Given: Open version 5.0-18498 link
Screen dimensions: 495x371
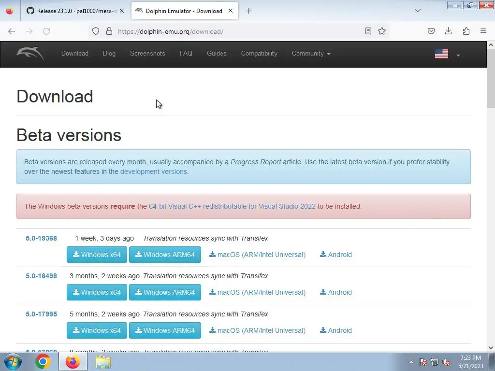Looking at the screenshot, I should click(42, 276).
